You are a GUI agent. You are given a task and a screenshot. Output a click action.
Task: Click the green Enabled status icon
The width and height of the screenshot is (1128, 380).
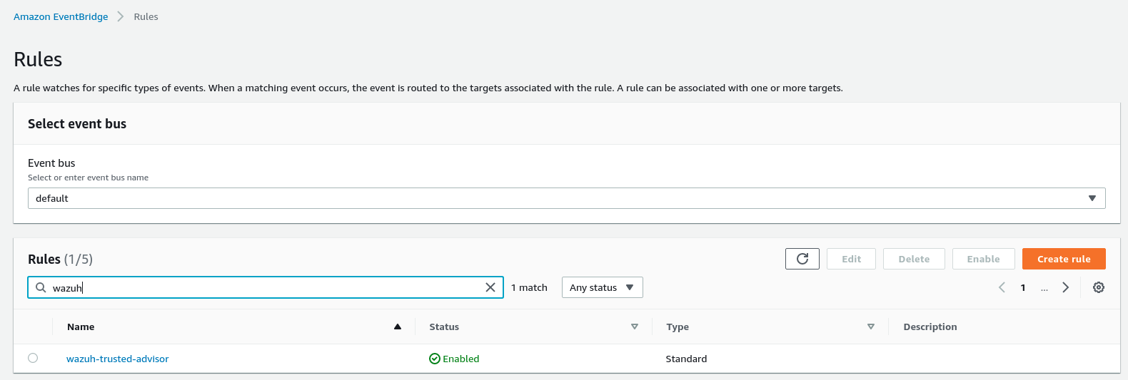tap(434, 359)
